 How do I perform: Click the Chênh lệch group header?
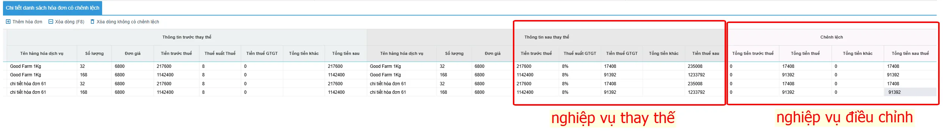tap(832, 37)
